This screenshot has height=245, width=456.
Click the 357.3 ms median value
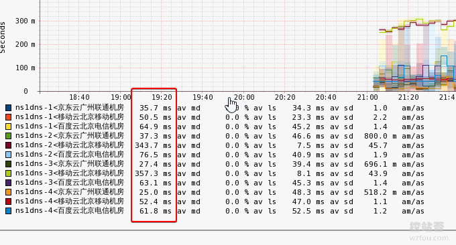pos(153,173)
